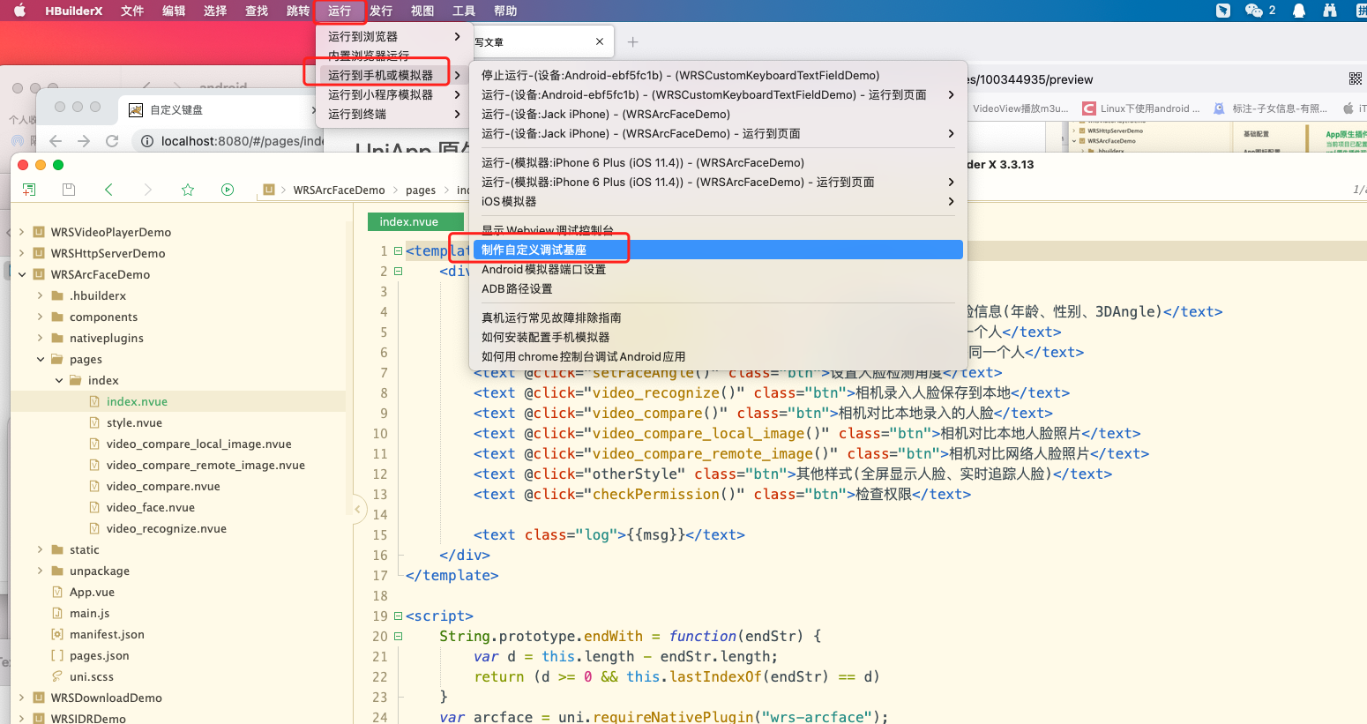The width and height of the screenshot is (1367, 724).
Task: Click the bookmark star toolbar icon
Action: (188, 190)
